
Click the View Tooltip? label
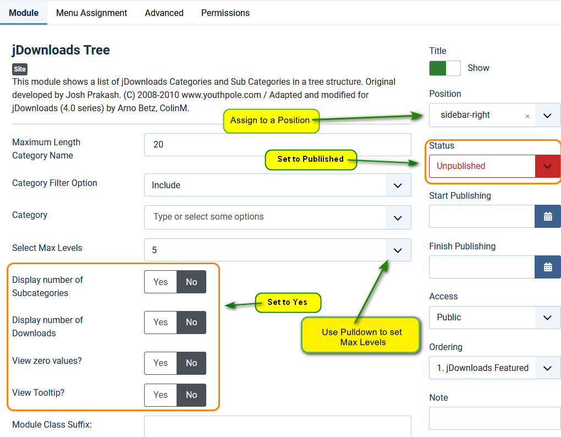tap(38, 392)
